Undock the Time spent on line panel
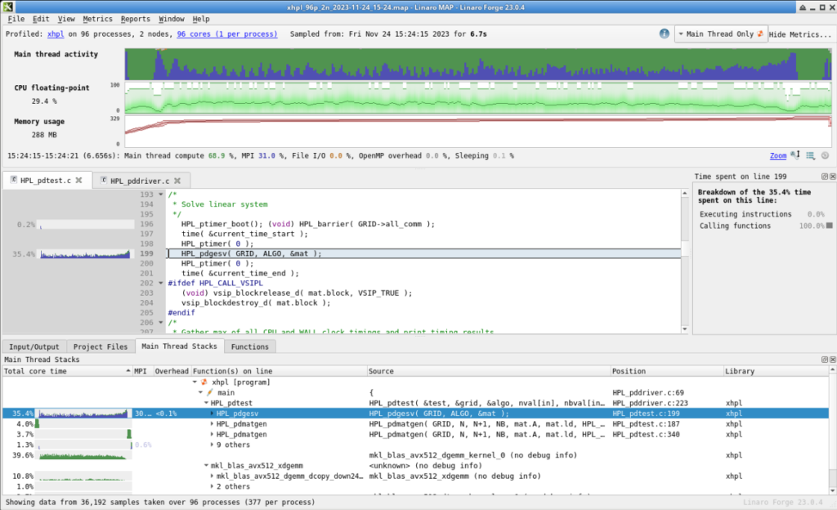Screen dimensions: 837x510 coord(824,177)
